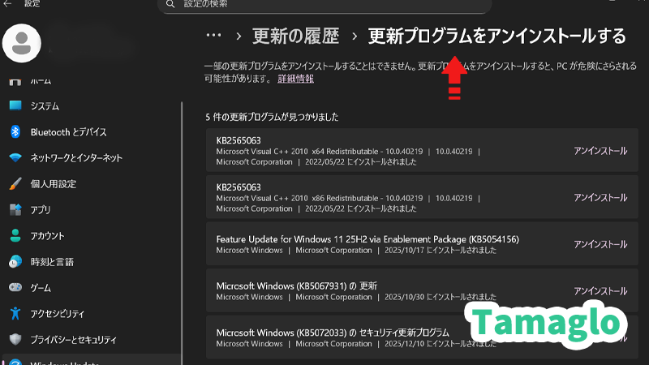Click the 個人用設定 paintbrush icon
The height and width of the screenshot is (365, 649).
click(15, 184)
